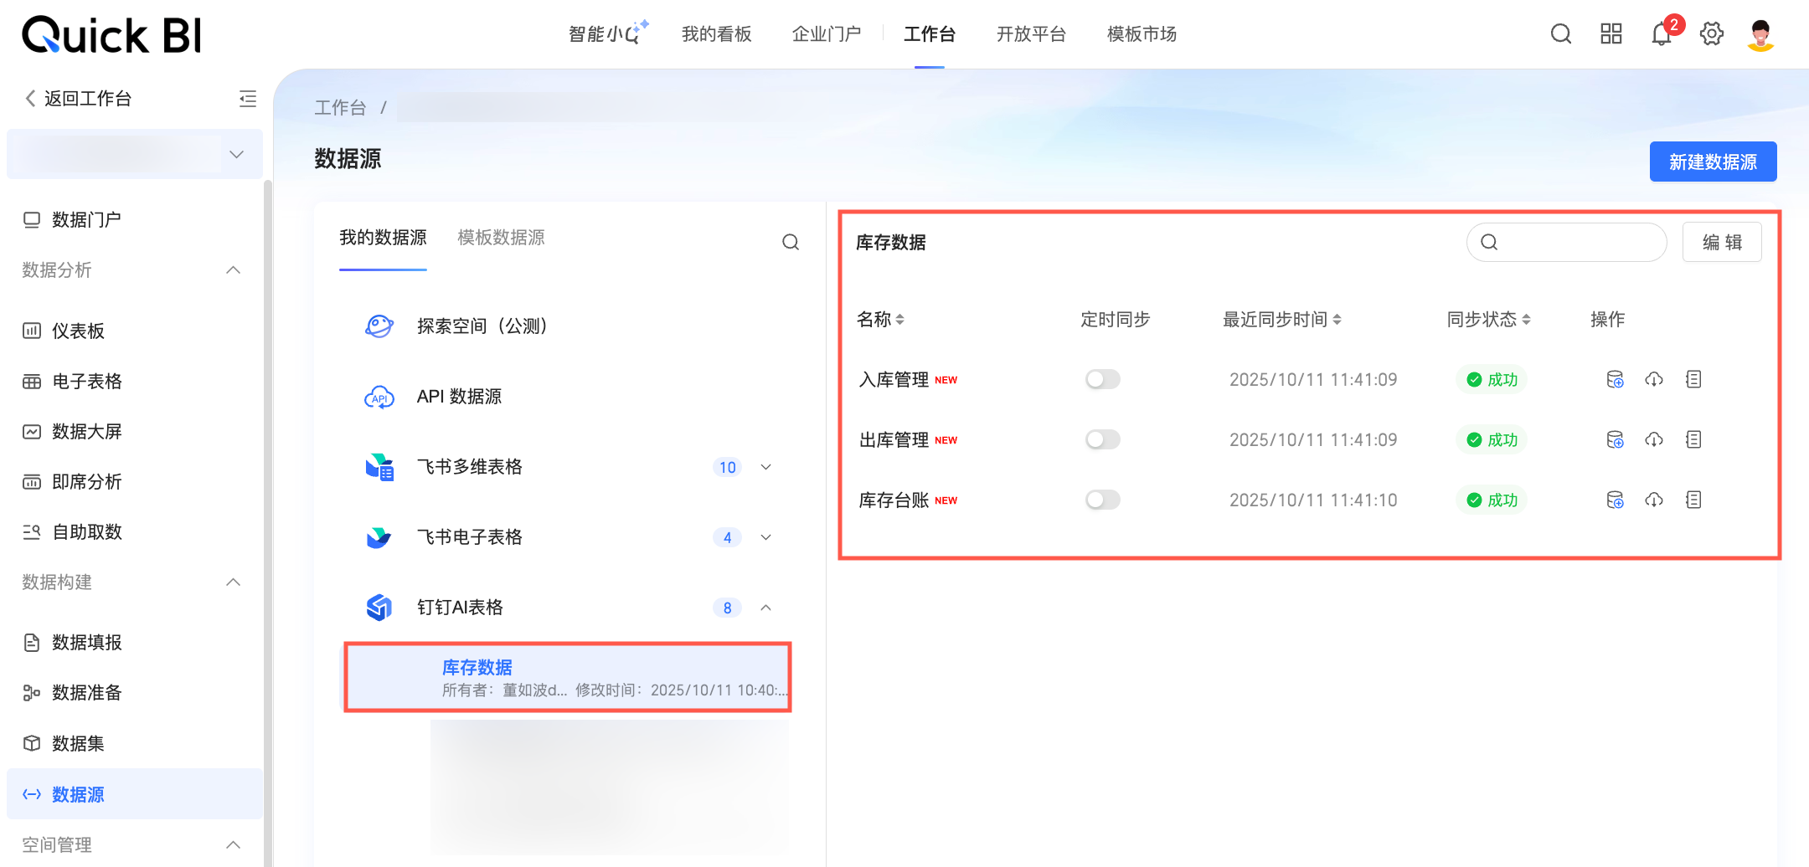Viewport: 1809px width, 867px height.
Task: Sort table by 同步状态 column
Action: pyautogui.click(x=1526, y=320)
